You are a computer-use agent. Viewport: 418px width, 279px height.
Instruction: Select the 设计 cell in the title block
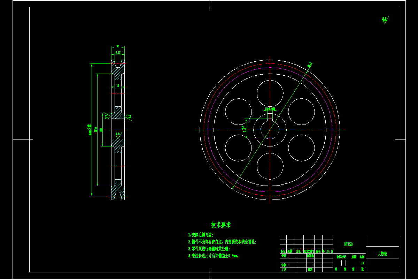coord(284,256)
